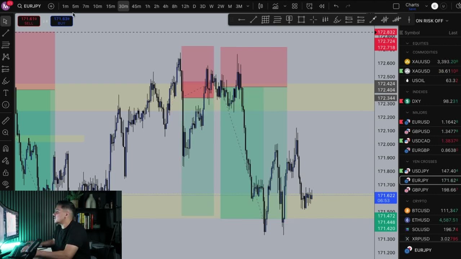
Task: Create an alert with the clock icon
Action: [x=309, y=6]
